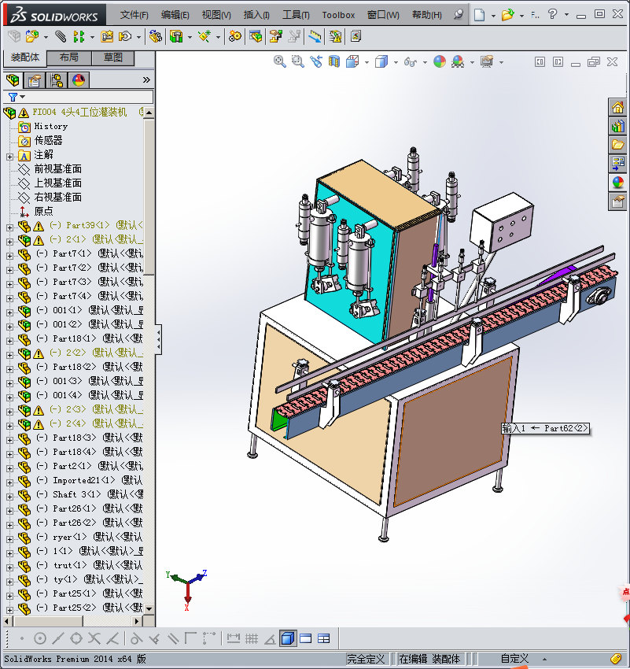Select the 原点 origin item
The height and width of the screenshot is (669, 630).
tap(43, 211)
